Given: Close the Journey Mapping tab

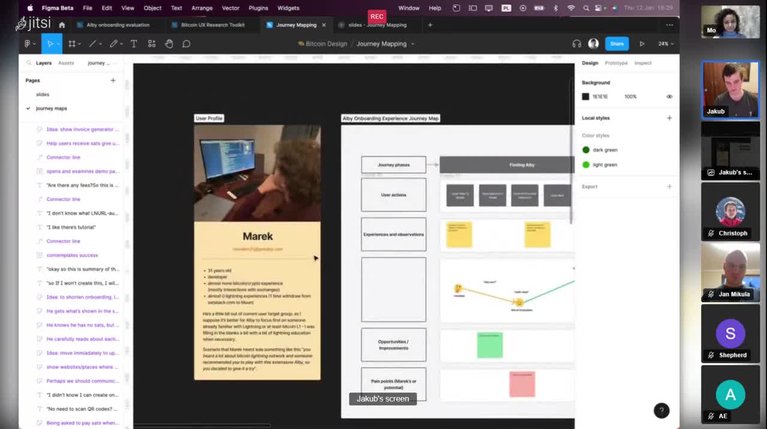Looking at the screenshot, I should (x=324, y=25).
